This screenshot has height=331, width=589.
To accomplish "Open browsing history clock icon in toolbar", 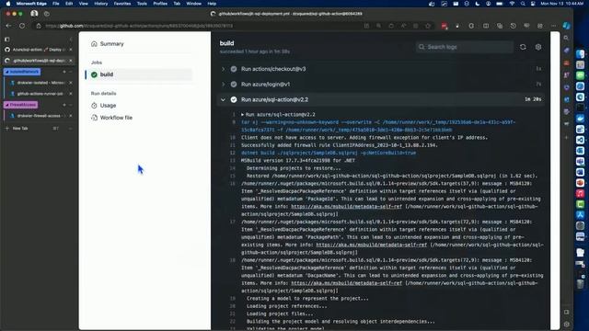I will (513, 26).
